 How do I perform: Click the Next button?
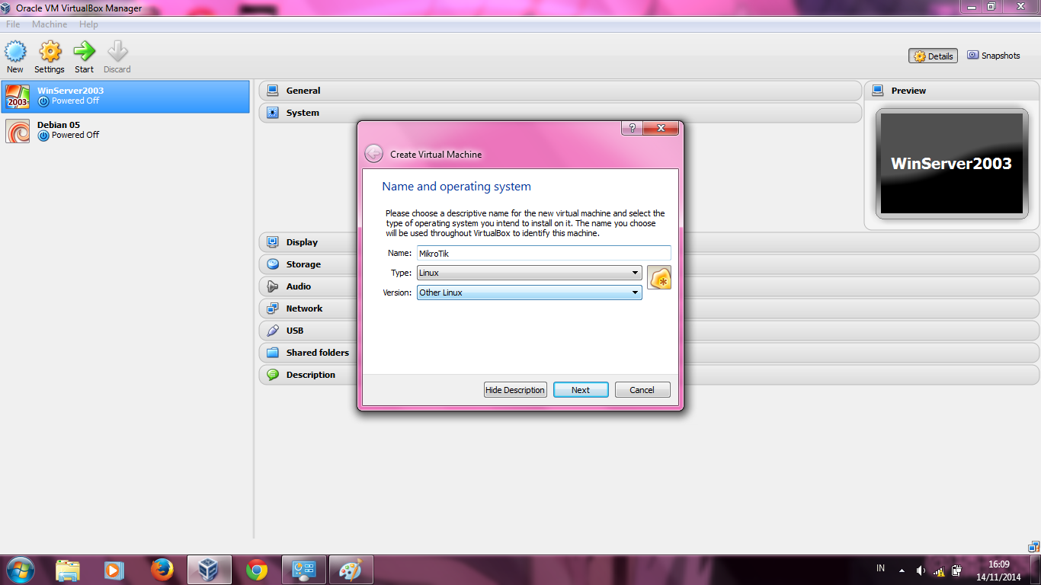click(x=581, y=390)
